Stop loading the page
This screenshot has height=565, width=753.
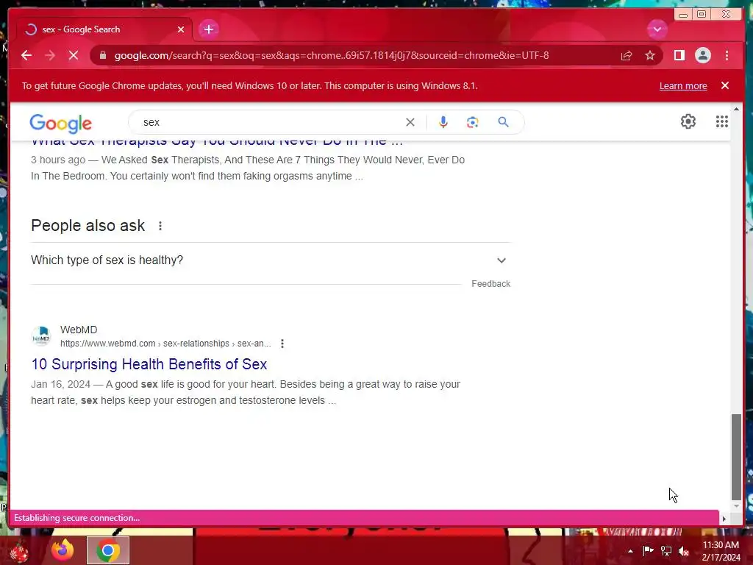(x=74, y=55)
